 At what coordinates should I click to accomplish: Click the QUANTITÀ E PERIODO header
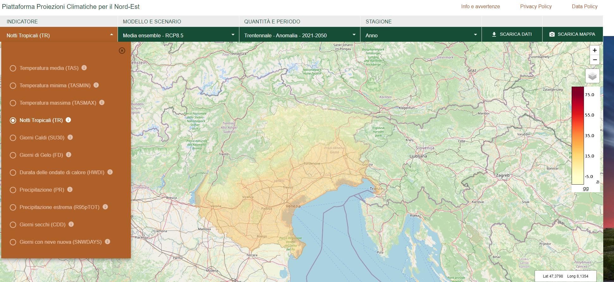click(x=272, y=21)
